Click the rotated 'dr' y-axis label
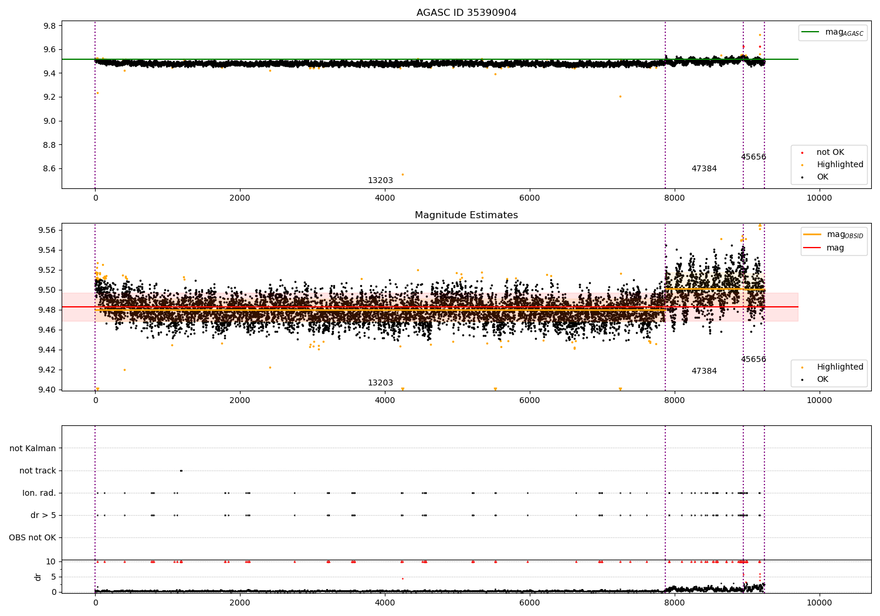Image resolution: width=880 pixels, height=616 pixels. click(x=38, y=577)
